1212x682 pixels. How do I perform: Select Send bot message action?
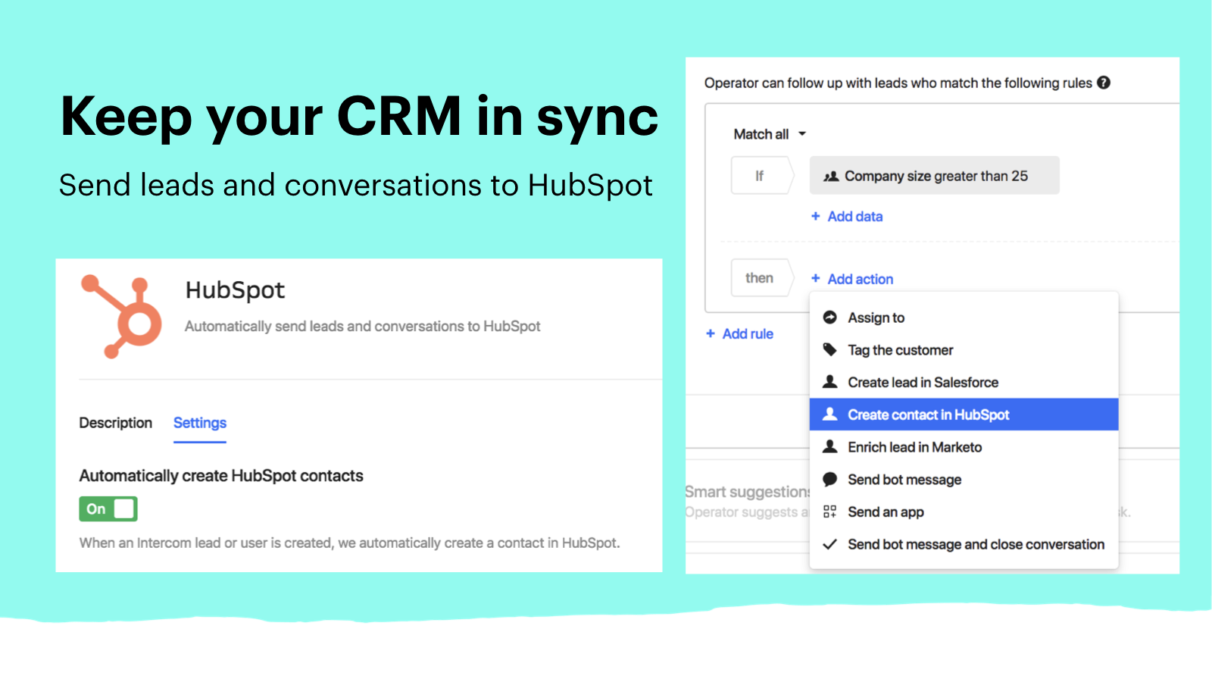[964, 480]
